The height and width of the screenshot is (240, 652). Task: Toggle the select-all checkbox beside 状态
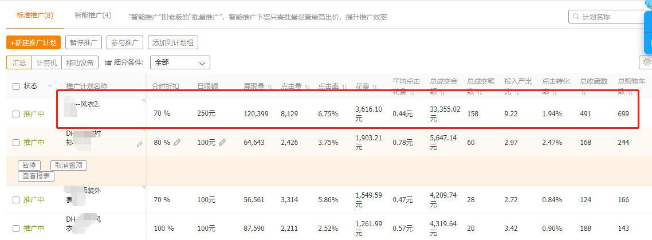tap(16, 86)
